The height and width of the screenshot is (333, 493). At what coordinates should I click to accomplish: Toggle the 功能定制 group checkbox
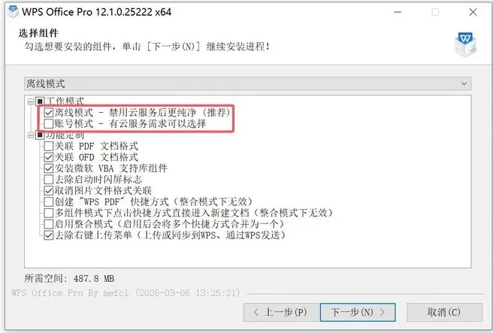pyautogui.click(x=40, y=135)
